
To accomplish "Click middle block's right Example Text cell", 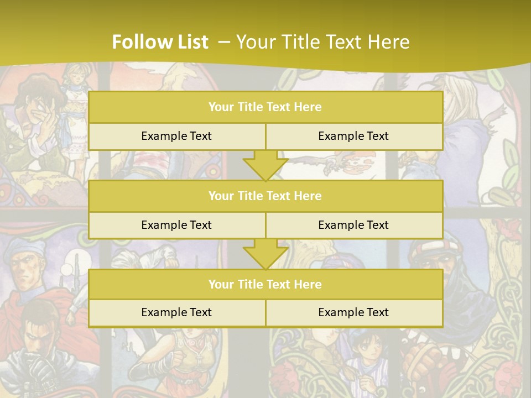I will pos(353,225).
